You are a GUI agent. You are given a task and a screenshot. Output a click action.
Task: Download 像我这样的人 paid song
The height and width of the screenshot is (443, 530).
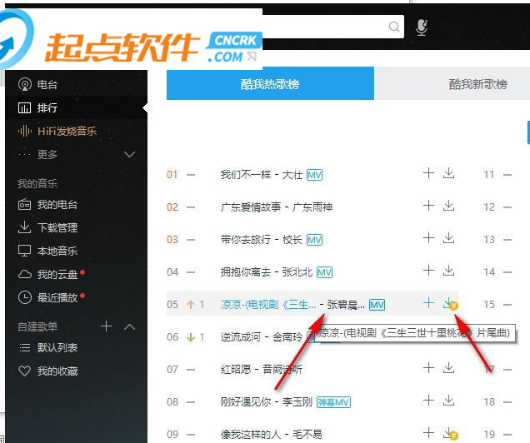pos(449,433)
